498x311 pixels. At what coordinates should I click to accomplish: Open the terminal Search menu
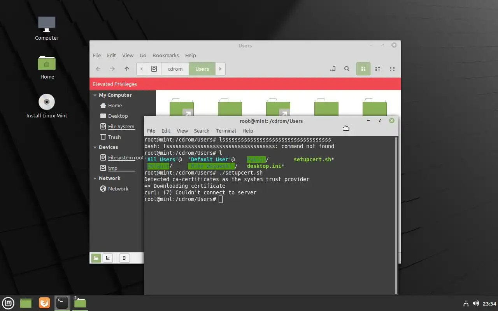point(202,131)
